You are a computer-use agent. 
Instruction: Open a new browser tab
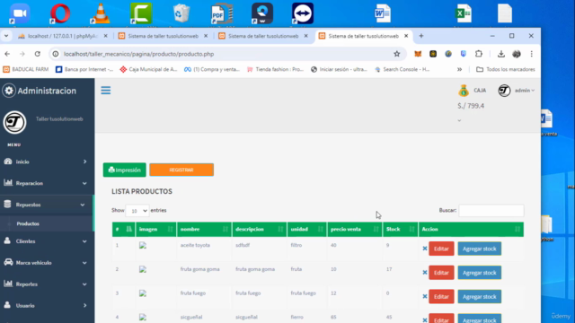[421, 36]
